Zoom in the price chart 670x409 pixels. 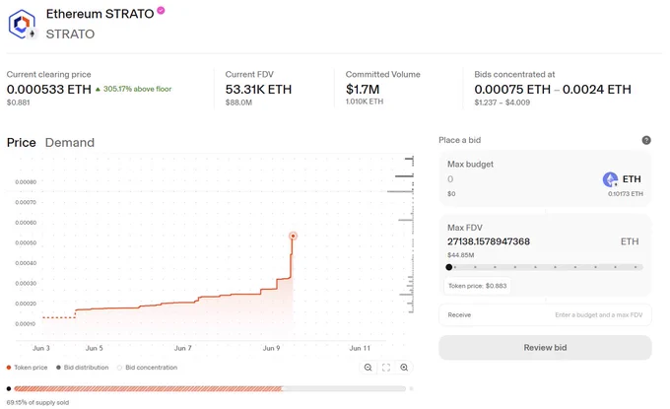(404, 368)
